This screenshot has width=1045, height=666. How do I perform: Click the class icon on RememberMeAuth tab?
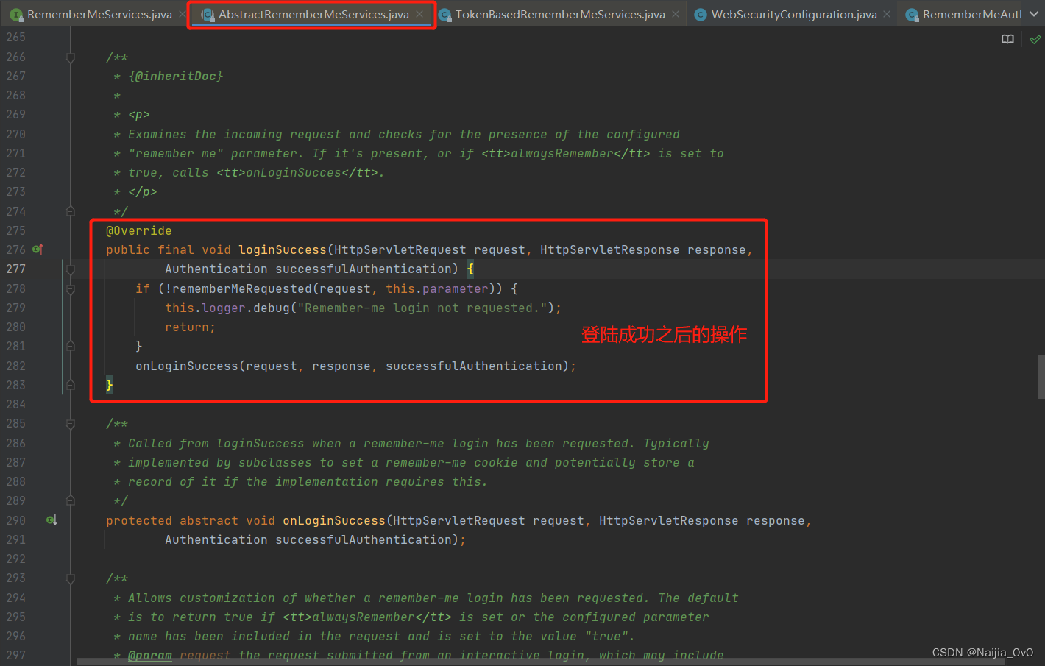pos(912,15)
